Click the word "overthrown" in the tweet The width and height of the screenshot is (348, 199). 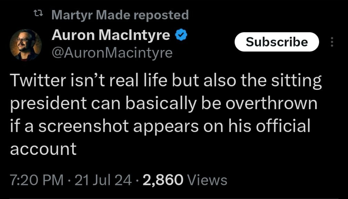pos(272,104)
